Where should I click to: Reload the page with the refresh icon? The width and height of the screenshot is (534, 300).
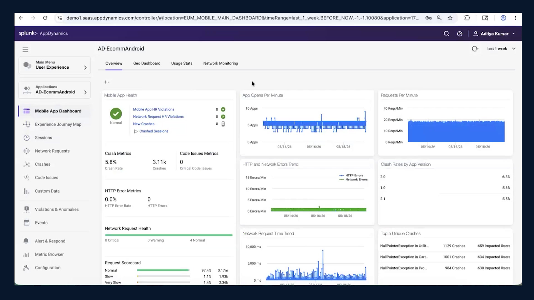click(x=45, y=18)
